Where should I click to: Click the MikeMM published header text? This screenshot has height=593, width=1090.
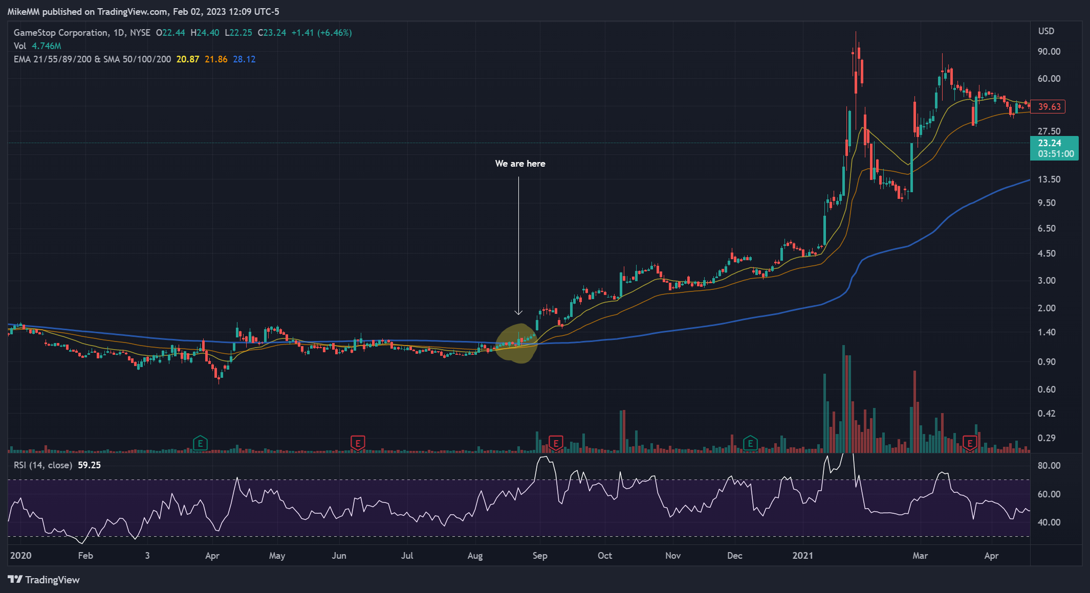[x=143, y=11]
